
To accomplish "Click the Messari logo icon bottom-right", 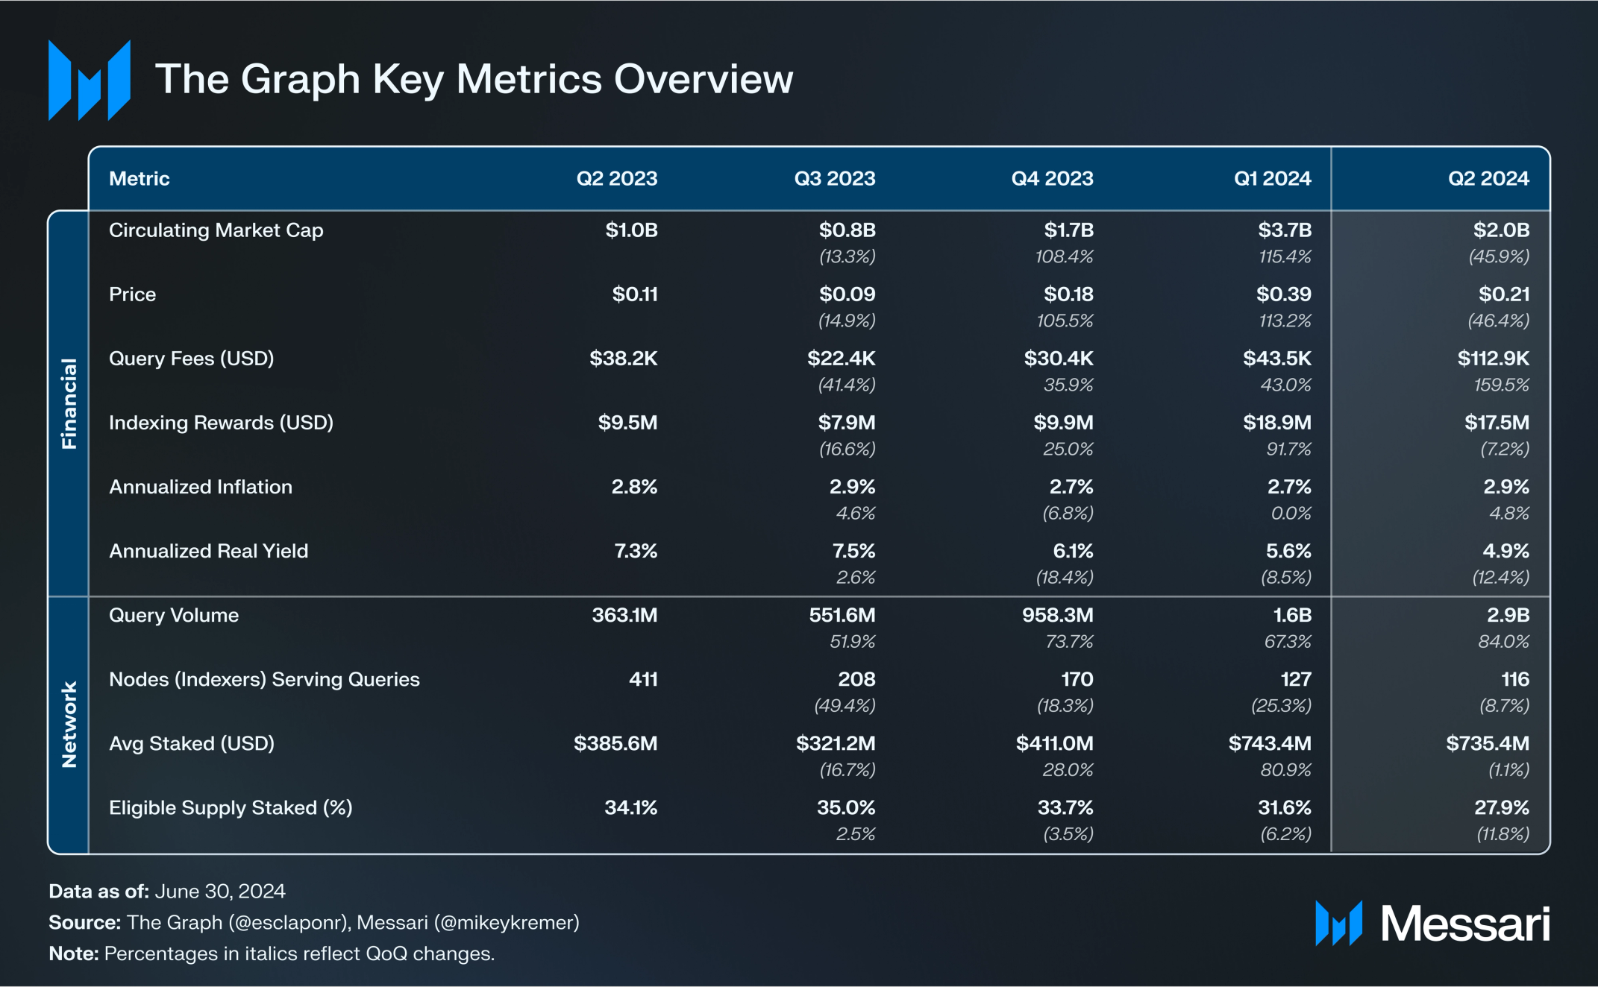I will [1338, 924].
